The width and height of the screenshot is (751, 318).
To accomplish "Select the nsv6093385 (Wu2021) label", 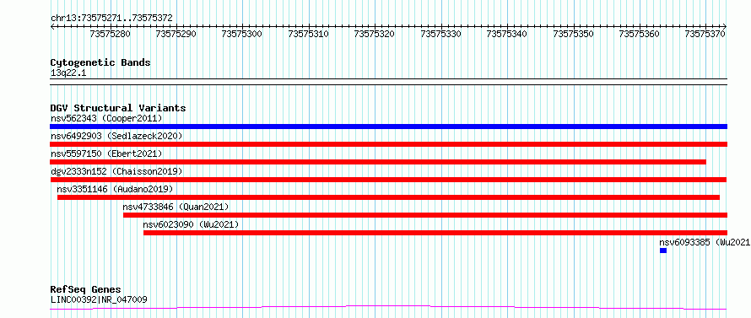I will [705, 242].
